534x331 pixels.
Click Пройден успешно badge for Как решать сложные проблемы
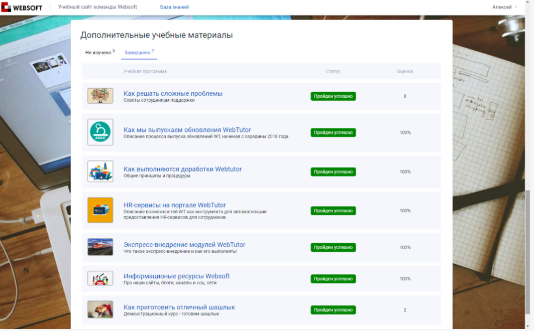(333, 96)
